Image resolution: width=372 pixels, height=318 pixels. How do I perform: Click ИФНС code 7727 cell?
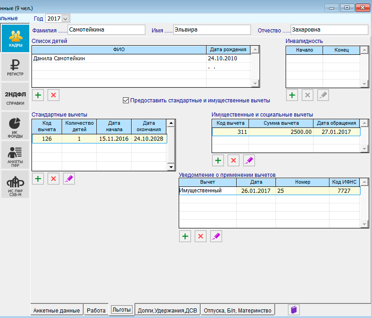pyautogui.click(x=344, y=191)
